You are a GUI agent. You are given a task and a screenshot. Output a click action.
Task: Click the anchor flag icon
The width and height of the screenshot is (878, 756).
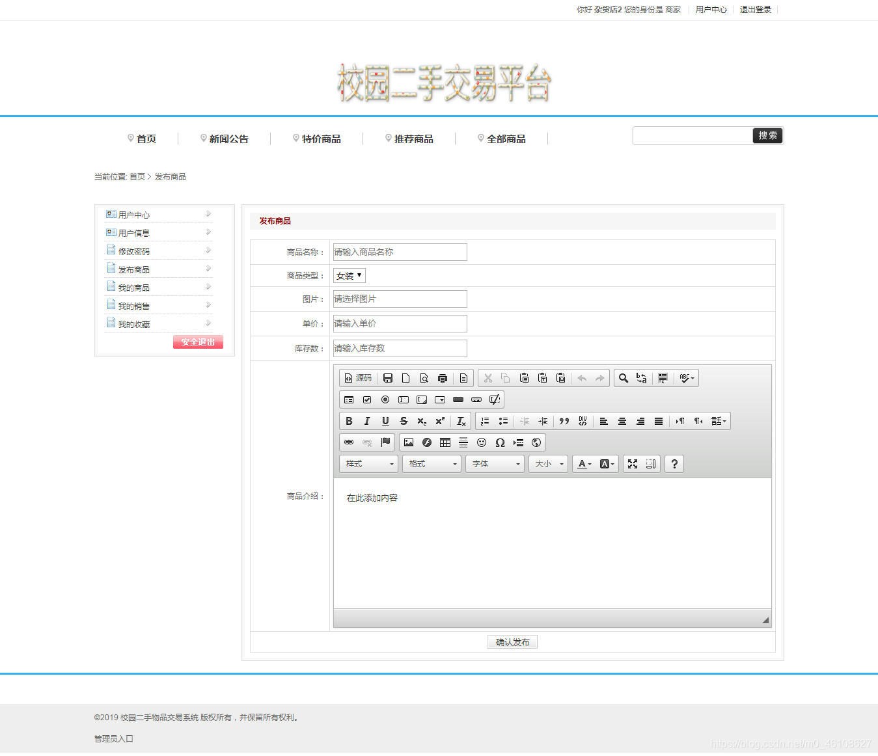click(385, 442)
